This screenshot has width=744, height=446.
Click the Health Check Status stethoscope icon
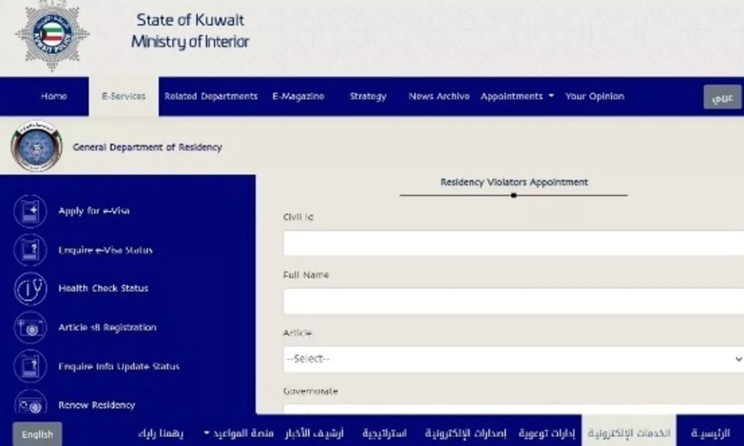(x=30, y=288)
